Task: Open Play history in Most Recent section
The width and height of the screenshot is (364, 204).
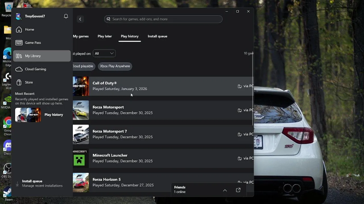Action: click(x=54, y=115)
